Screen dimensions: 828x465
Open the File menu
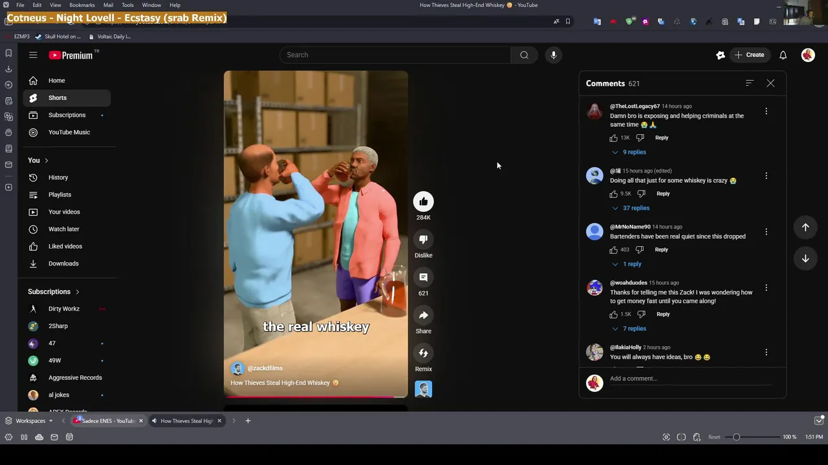tap(21, 5)
